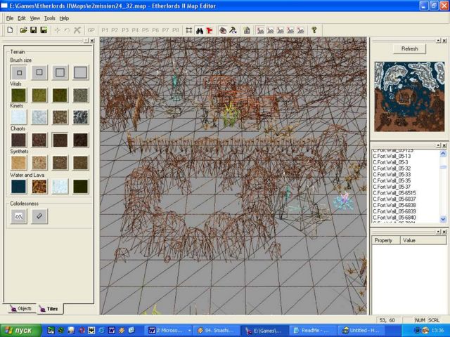
Task: Select the dark blue water tile
Action: 19,186
